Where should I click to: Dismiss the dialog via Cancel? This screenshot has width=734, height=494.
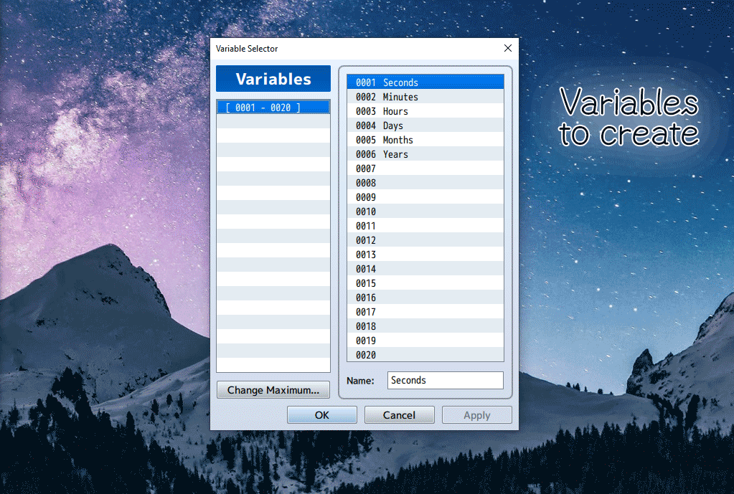pos(399,414)
